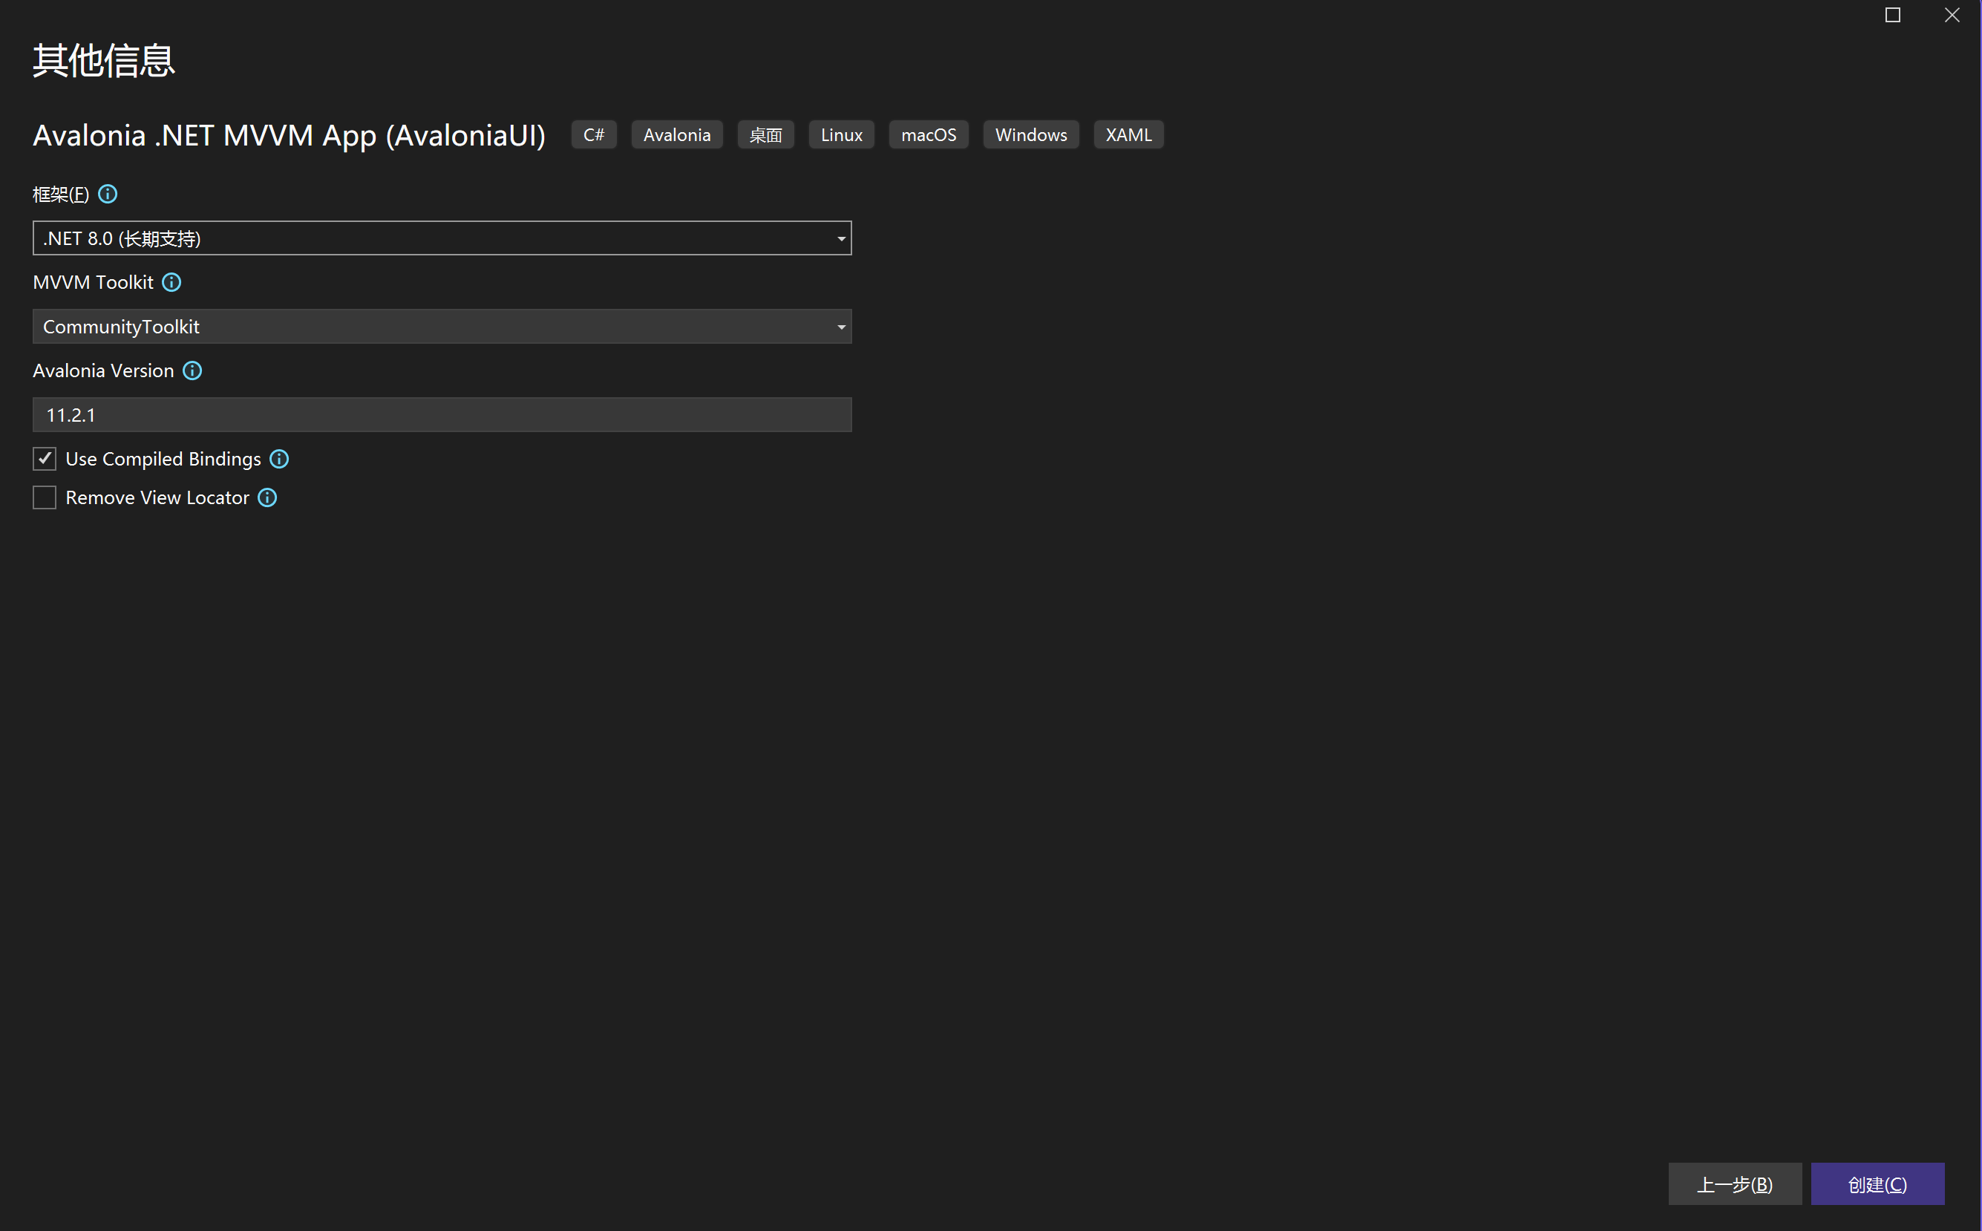Viewport: 1982px width, 1231px height.
Task: Click the 桌面 tag
Action: pyautogui.click(x=766, y=135)
